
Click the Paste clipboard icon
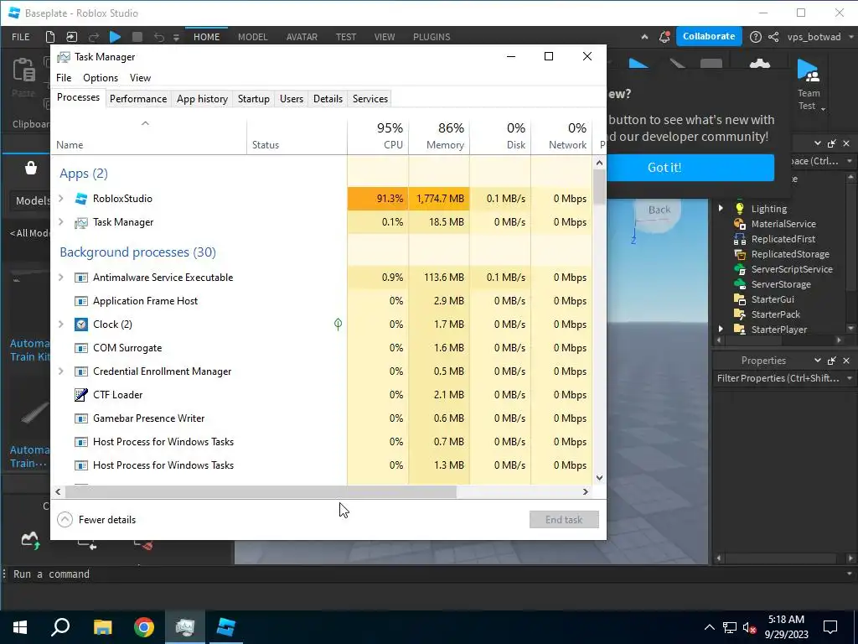[x=23, y=70]
